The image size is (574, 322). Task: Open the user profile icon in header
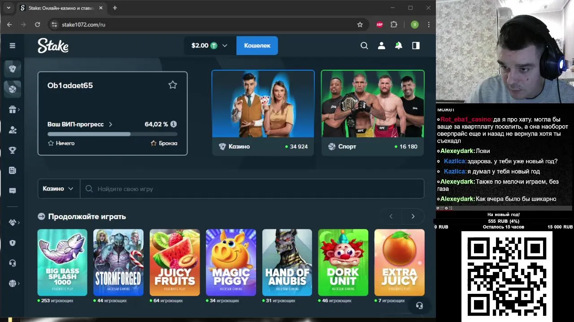381,46
